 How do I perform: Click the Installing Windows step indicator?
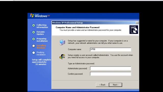(34, 46)
